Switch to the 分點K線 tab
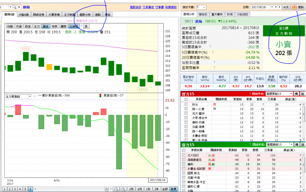Viewport: 306px width, 192px height. [24, 14]
